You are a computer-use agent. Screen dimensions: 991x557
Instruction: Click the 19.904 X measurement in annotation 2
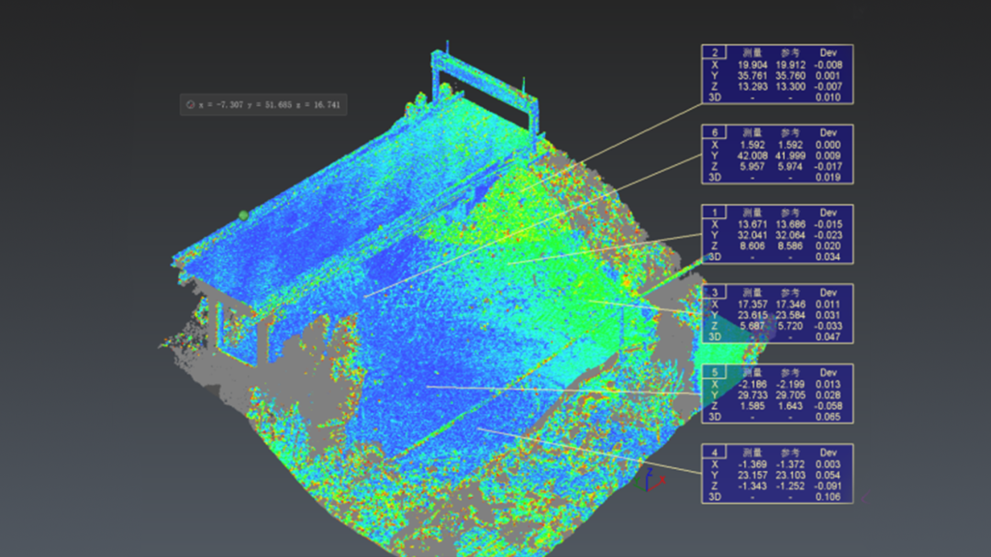(752, 65)
